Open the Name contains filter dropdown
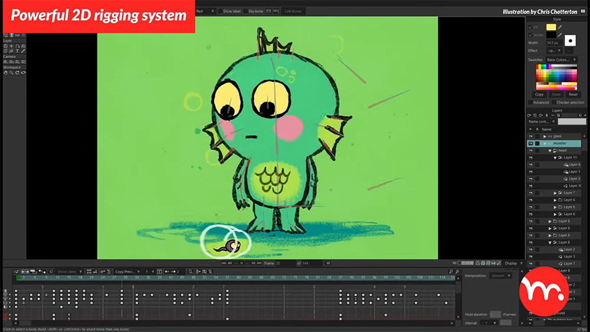This screenshot has width=590, height=332. pyautogui.click(x=542, y=122)
